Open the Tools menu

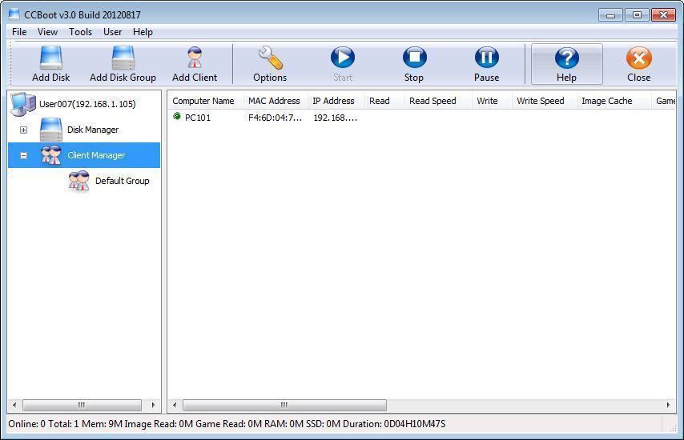point(80,32)
